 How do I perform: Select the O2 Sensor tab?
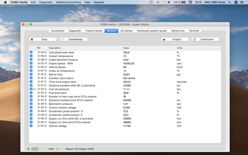coord(126,31)
